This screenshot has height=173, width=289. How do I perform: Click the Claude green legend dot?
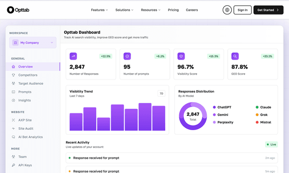(257, 107)
